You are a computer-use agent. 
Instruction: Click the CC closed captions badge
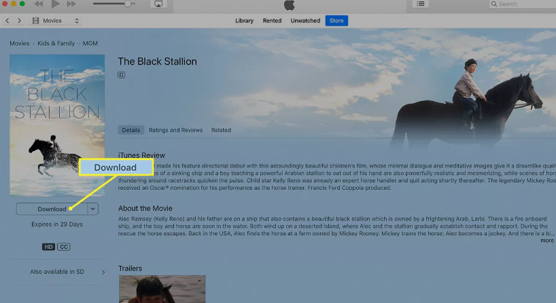click(64, 247)
